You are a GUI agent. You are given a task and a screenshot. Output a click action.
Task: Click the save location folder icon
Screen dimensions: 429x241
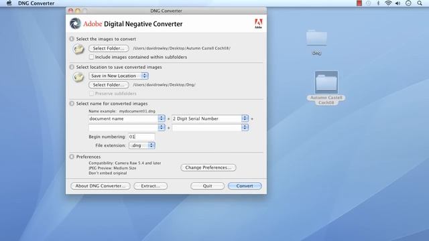[78, 77]
